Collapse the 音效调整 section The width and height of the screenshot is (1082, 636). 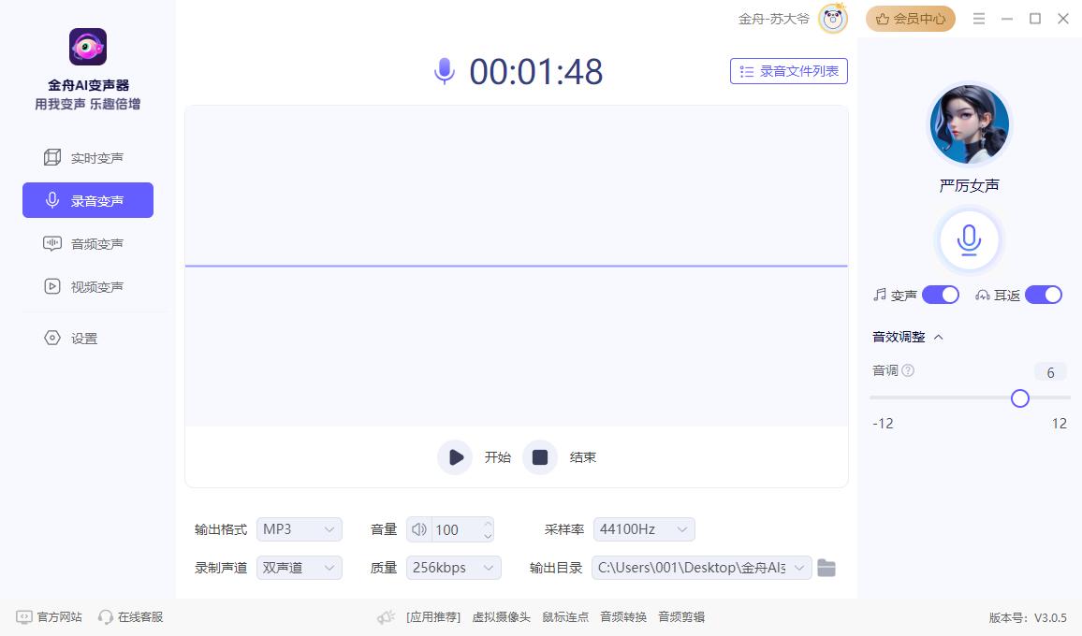939,338
